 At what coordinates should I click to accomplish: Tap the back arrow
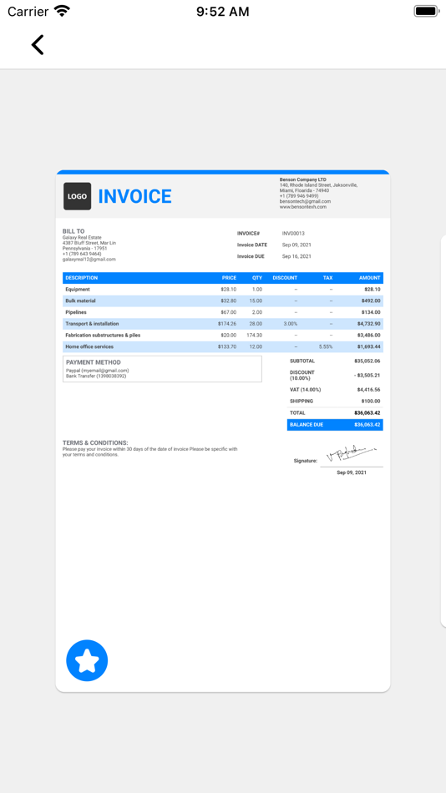[x=38, y=44]
